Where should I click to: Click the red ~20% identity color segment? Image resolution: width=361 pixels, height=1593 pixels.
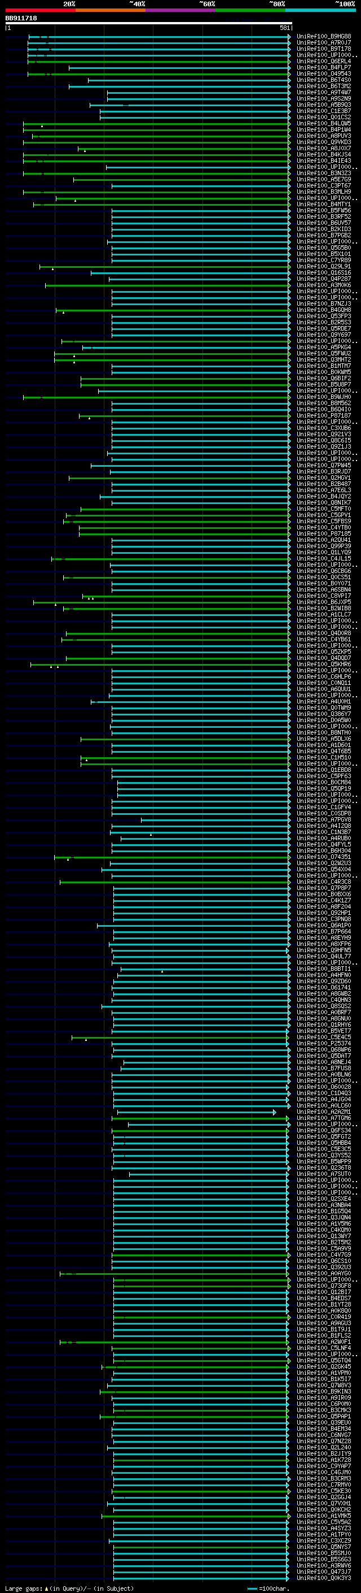tap(40, 10)
